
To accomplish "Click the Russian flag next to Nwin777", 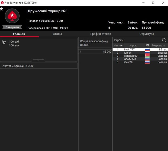I will (147, 50).
